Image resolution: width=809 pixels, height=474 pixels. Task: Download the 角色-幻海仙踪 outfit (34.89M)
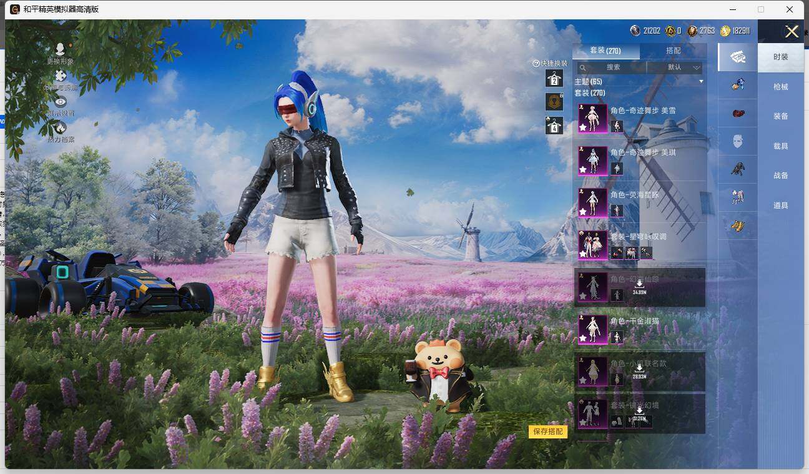click(639, 287)
